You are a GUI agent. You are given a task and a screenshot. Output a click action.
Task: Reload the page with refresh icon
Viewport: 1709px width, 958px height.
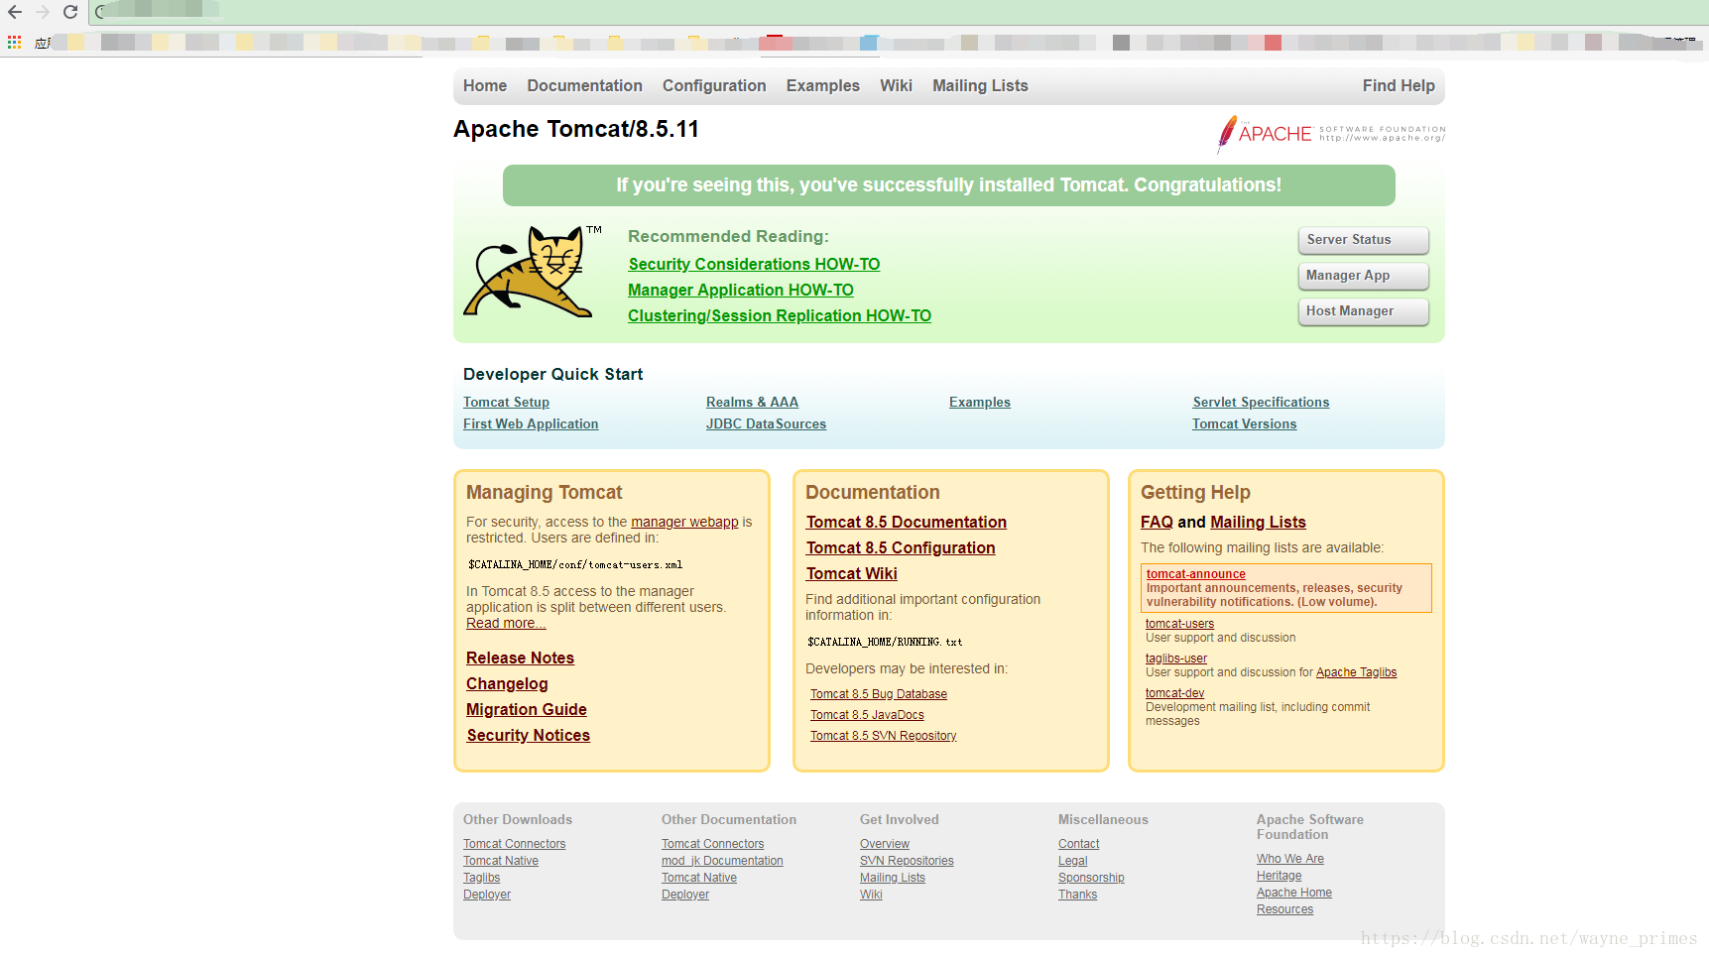point(69,12)
